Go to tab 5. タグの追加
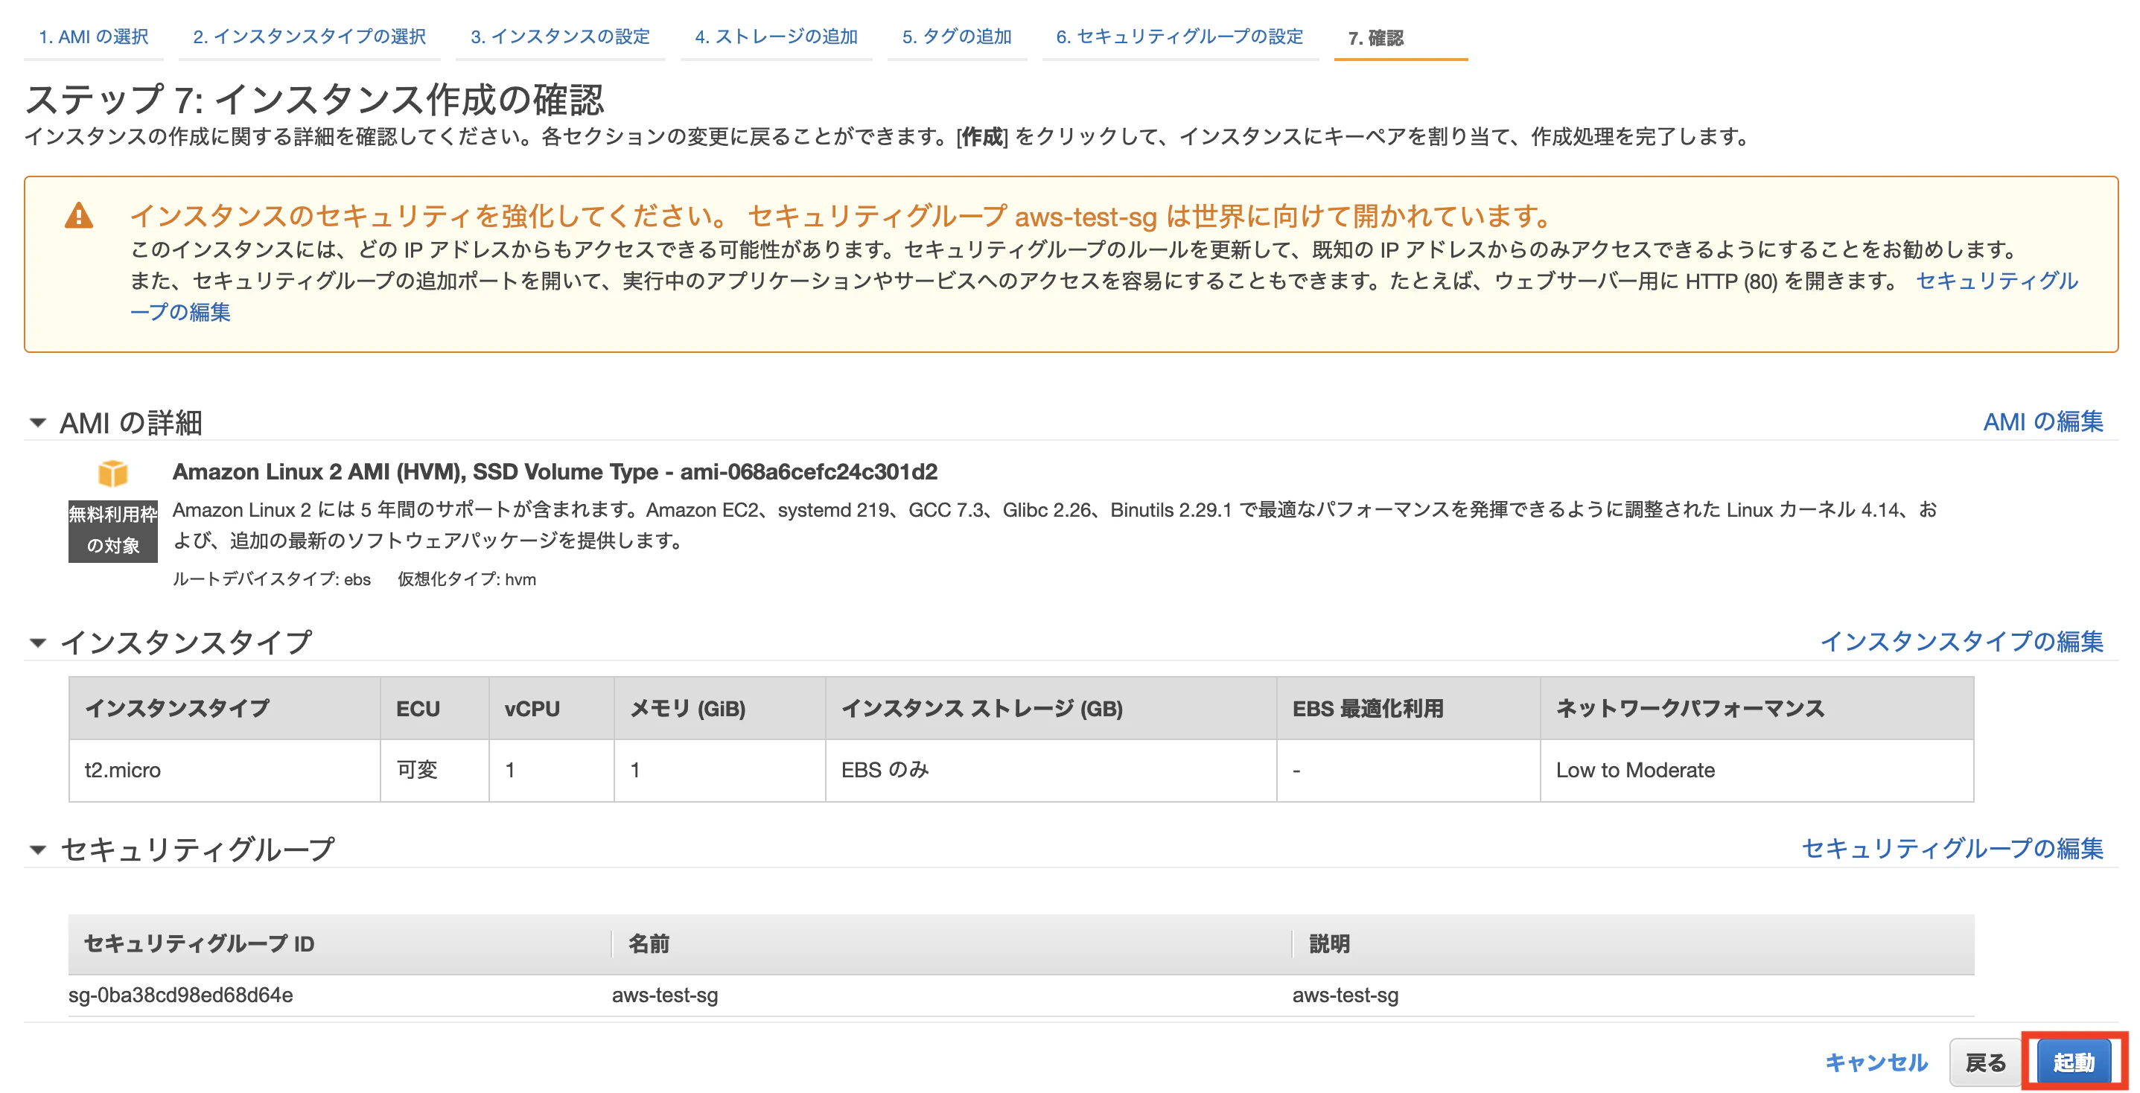This screenshot has width=2140, height=1093. [957, 36]
